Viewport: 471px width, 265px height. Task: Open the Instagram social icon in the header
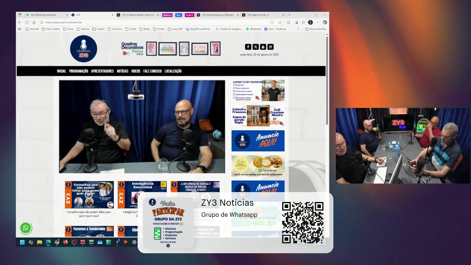point(270,47)
